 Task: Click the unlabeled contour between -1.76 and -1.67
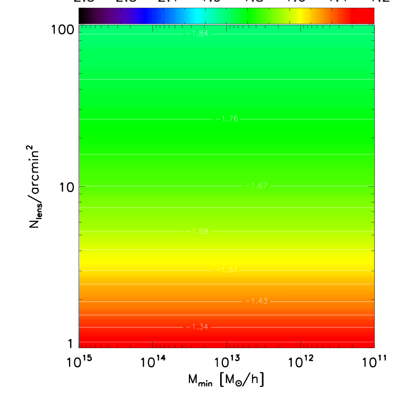227,154
